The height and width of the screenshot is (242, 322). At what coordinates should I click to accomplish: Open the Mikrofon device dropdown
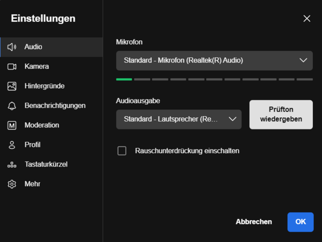(214, 61)
